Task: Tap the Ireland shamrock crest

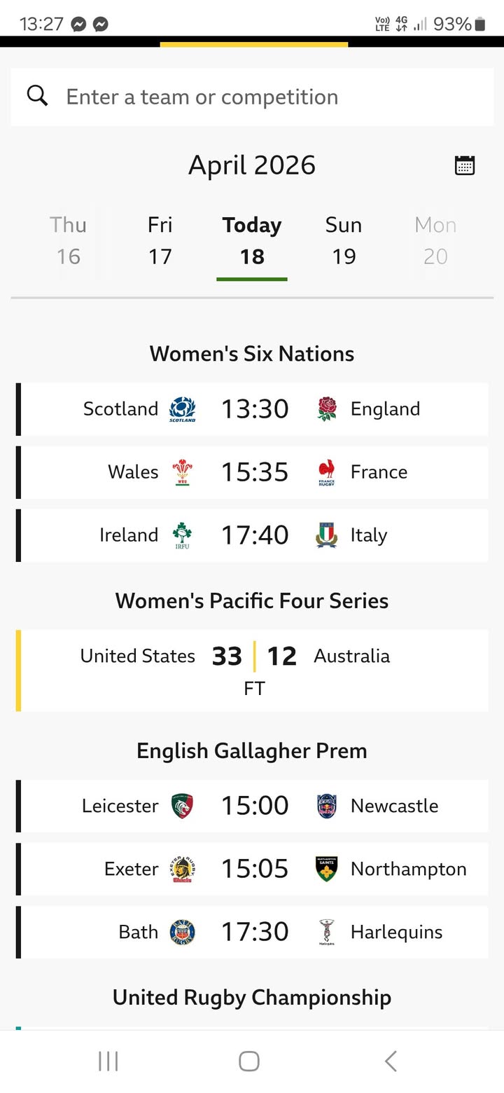Action: pos(182,535)
